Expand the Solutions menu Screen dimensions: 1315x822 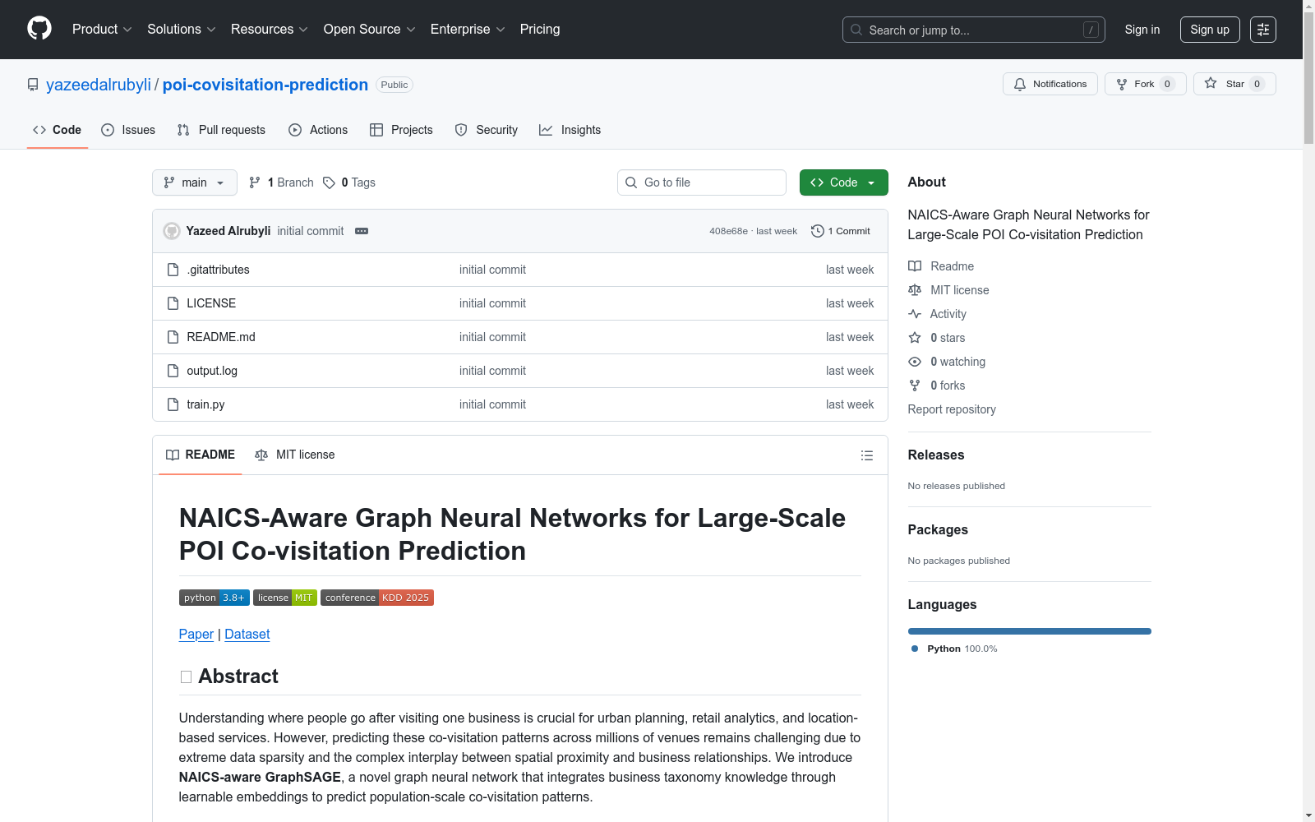click(x=181, y=30)
